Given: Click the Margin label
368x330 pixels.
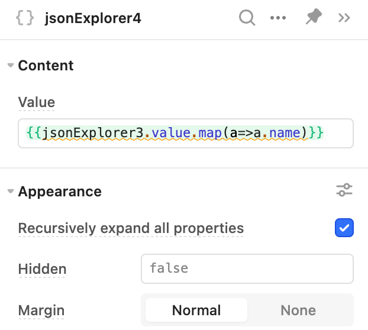Looking at the screenshot, I should coord(41,310).
